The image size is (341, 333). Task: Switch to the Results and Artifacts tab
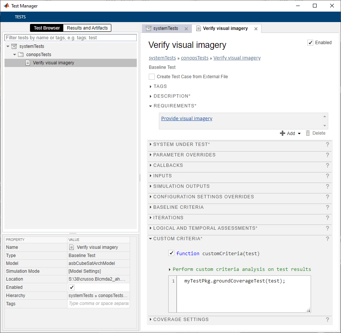point(87,28)
